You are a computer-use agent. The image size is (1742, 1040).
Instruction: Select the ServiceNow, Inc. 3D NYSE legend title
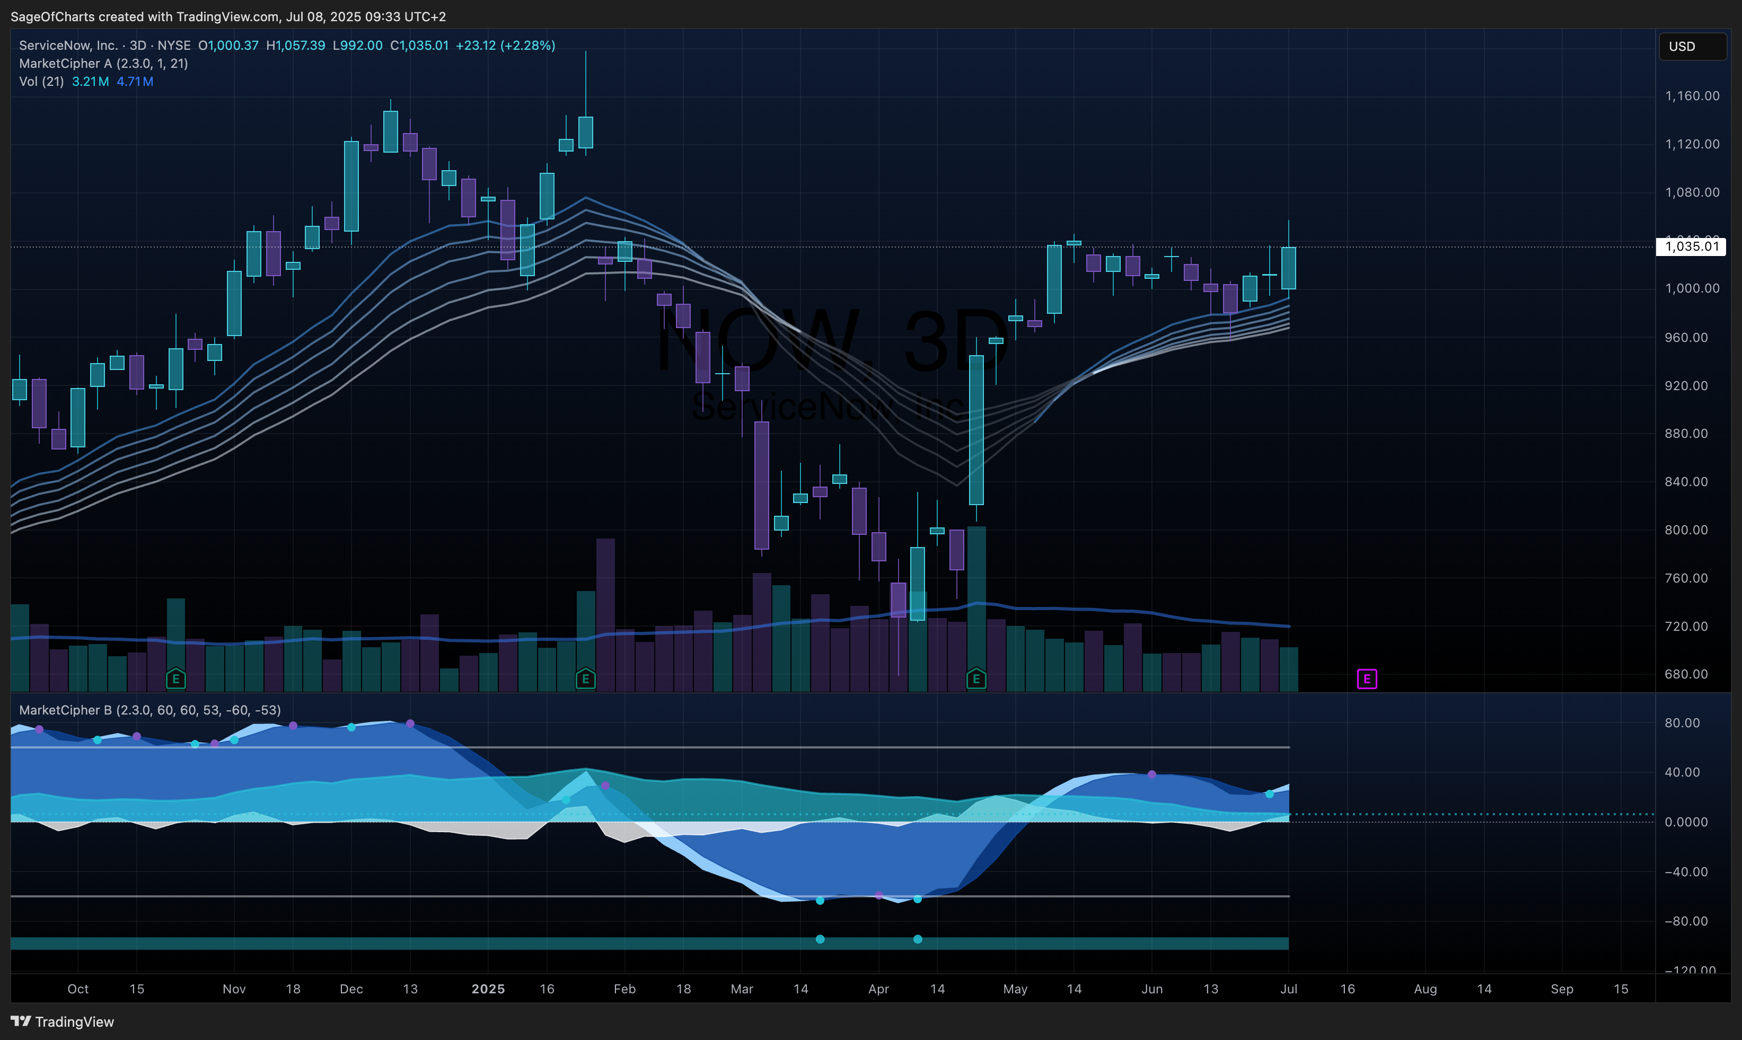[105, 46]
